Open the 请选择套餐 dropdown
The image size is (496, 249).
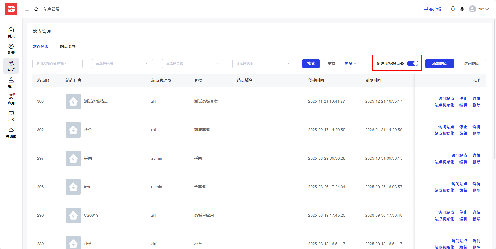(x=192, y=63)
